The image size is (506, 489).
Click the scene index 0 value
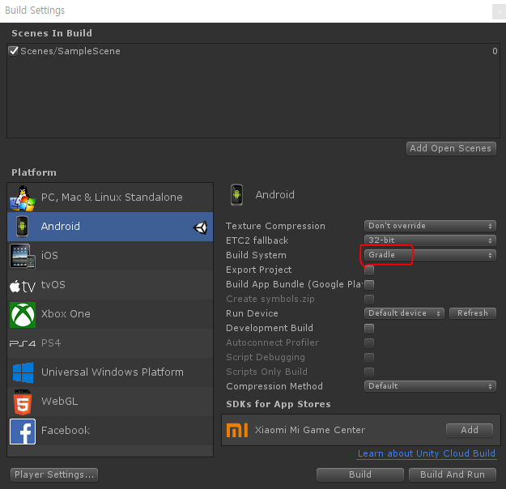tap(495, 51)
